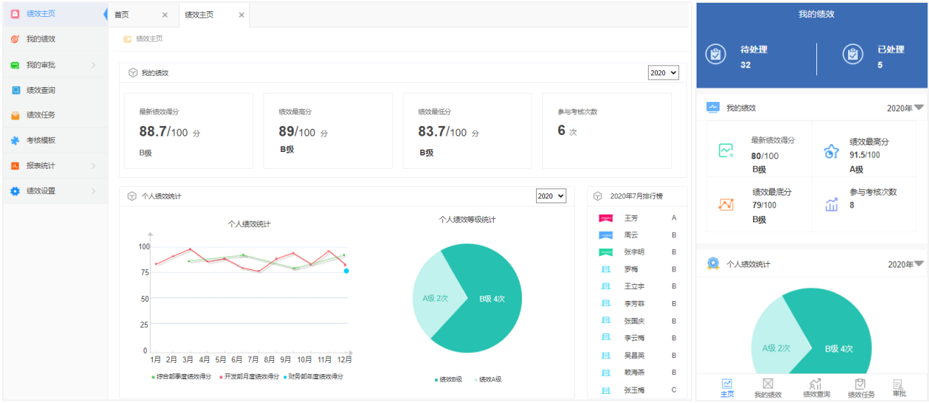Click the 已处理 count 5
The height and width of the screenshot is (403, 929).
[880, 65]
